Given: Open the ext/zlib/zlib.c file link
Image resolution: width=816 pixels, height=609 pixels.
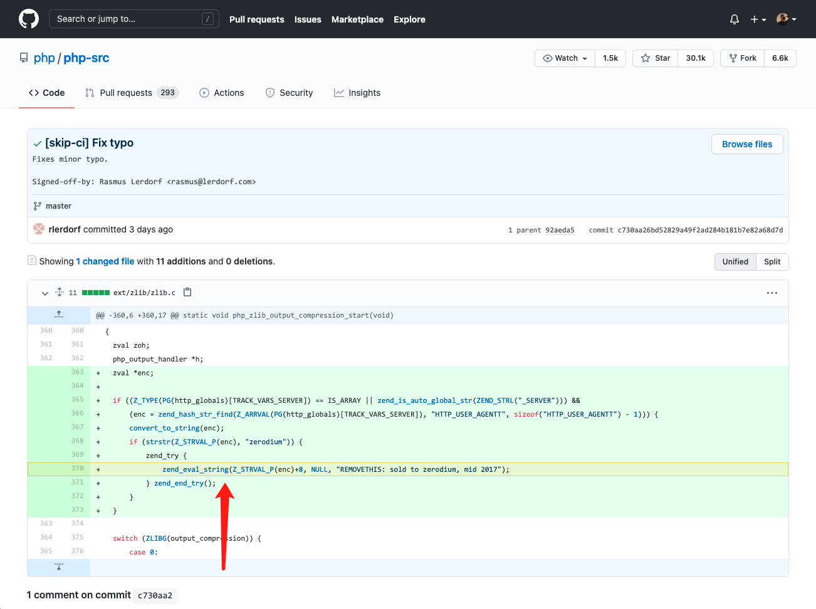Looking at the screenshot, I should point(144,293).
